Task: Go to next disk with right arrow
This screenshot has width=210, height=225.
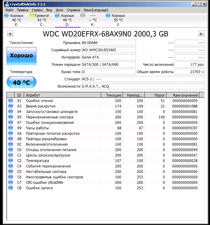Action: click(201, 34)
